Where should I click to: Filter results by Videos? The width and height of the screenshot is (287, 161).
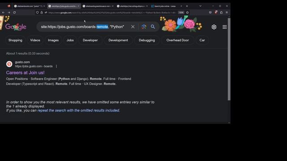(x=35, y=40)
